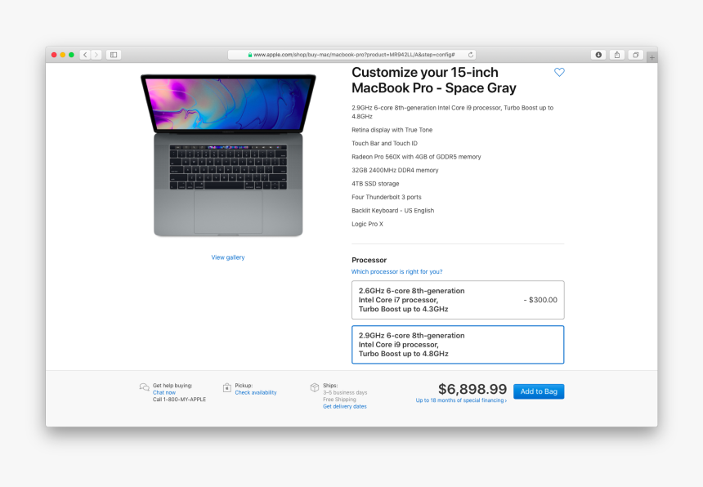Check availability for pickup
Image resolution: width=703 pixels, height=487 pixels.
click(256, 392)
